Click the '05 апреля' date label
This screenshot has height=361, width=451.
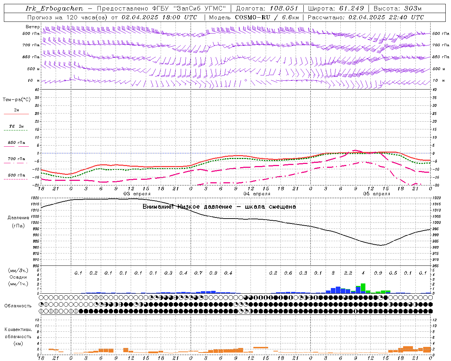tap(377, 194)
